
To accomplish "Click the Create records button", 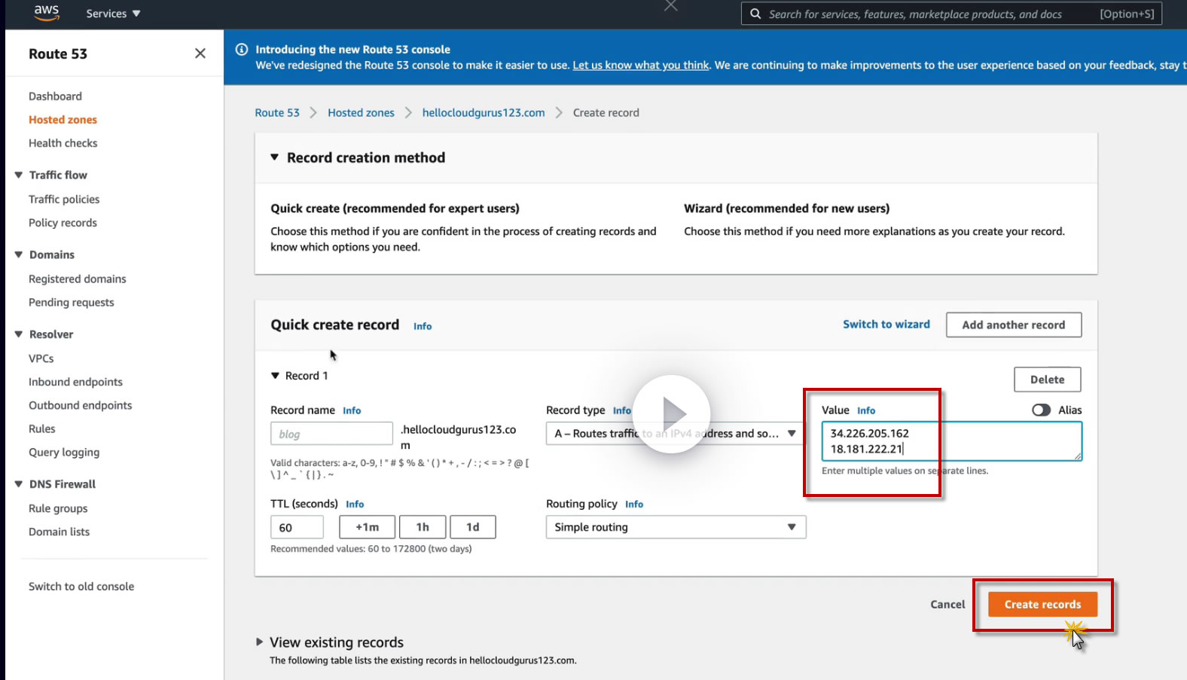I will pos(1042,604).
